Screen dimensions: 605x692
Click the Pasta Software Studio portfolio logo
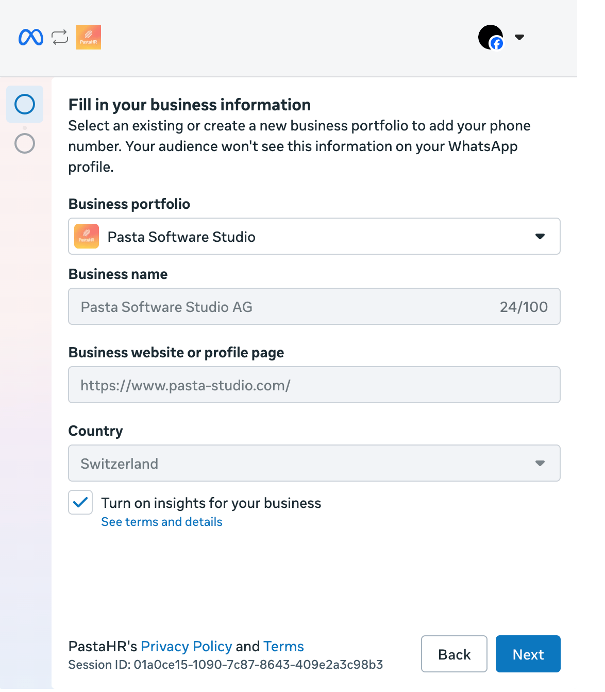pyautogui.click(x=87, y=236)
